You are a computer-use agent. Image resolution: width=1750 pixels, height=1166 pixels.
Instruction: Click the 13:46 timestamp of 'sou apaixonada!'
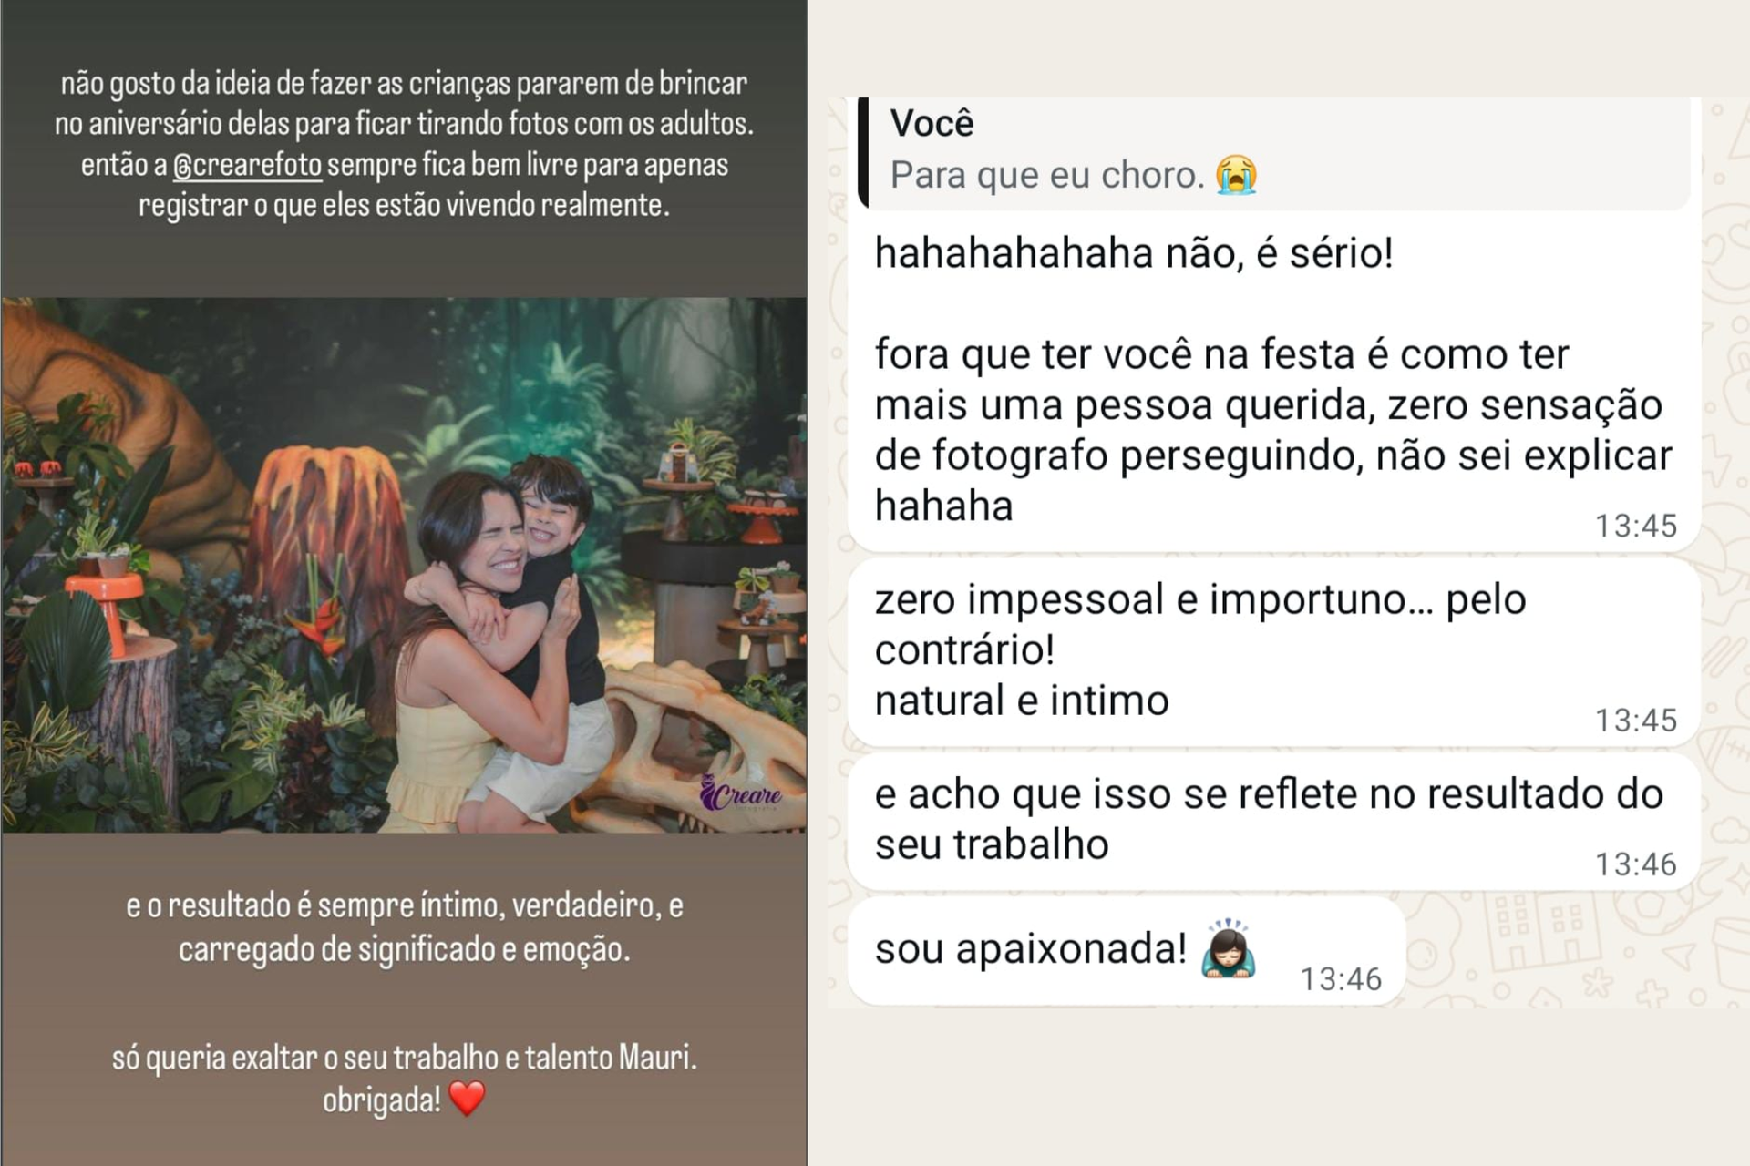(1341, 979)
